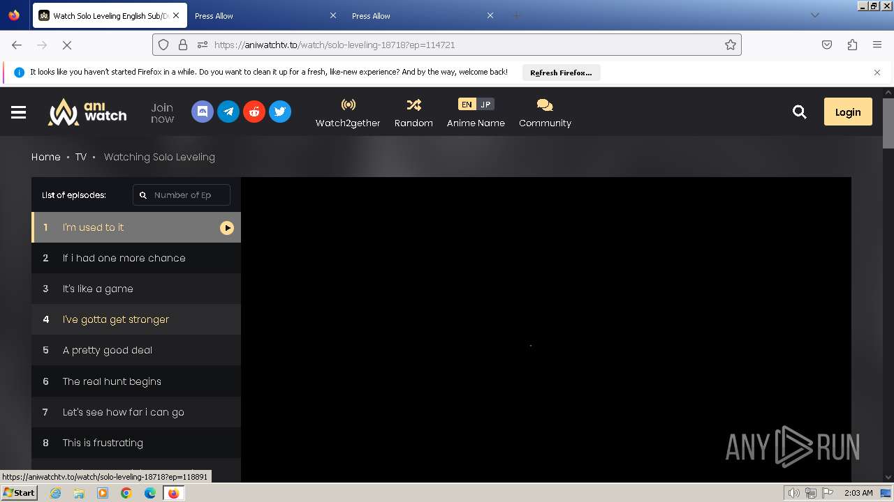Select episode 8 This is frustrating
The image size is (894, 502).
click(136, 443)
